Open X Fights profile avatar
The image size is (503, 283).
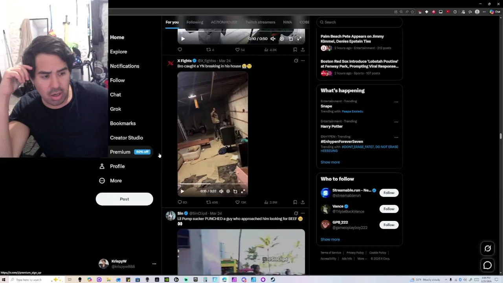coord(171,63)
